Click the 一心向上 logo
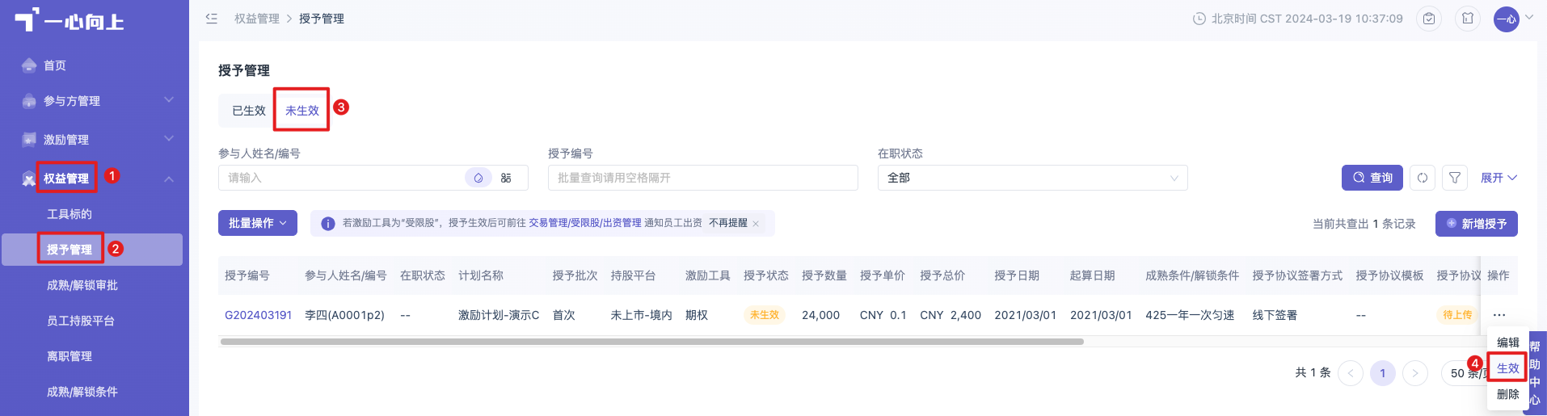Screen dimensions: 1547x416 click(x=70, y=20)
